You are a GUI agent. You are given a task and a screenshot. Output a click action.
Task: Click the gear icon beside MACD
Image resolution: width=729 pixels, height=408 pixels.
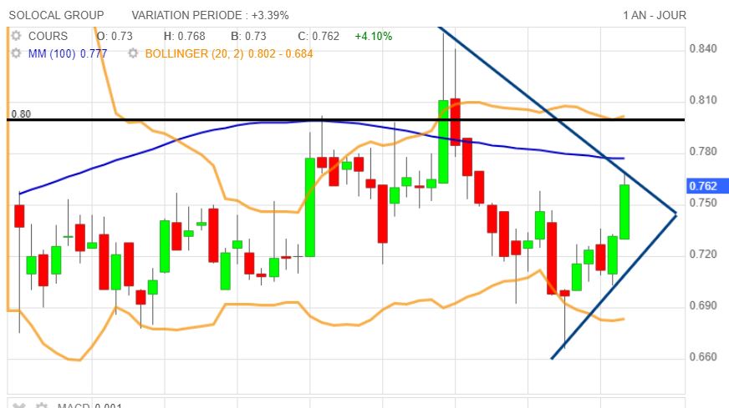point(42,405)
